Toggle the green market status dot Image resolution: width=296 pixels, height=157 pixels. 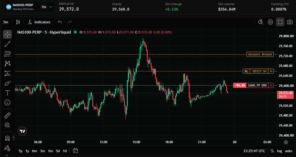click(x=75, y=32)
